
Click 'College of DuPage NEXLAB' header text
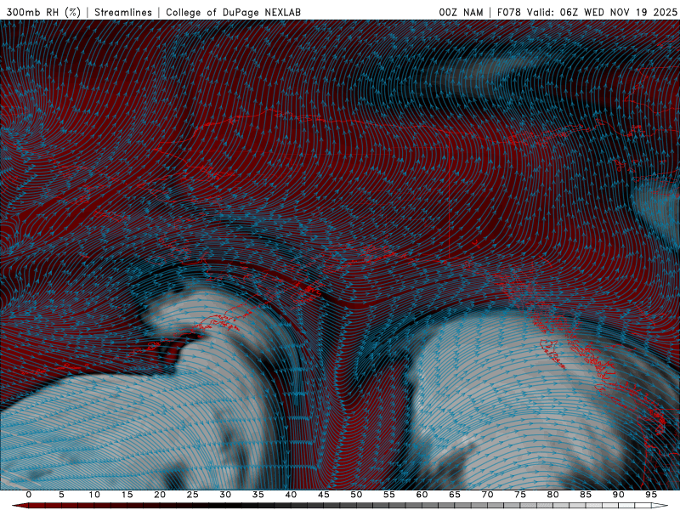pos(233,12)
